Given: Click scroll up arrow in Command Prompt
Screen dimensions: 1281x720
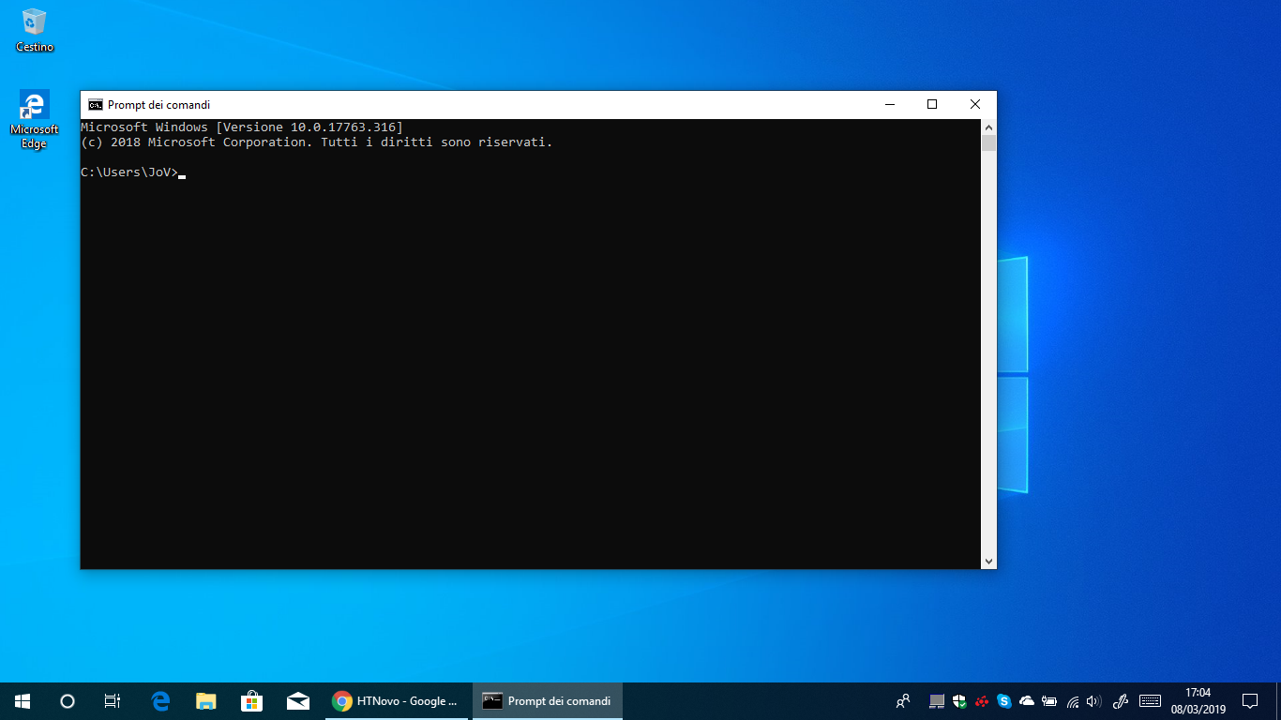Looking at the screenshot, I should pyautogui.click(x=988, y=127).
